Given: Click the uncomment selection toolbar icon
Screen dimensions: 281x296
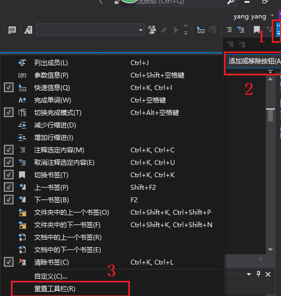Looking at the screenshot, I should [241, 30].
